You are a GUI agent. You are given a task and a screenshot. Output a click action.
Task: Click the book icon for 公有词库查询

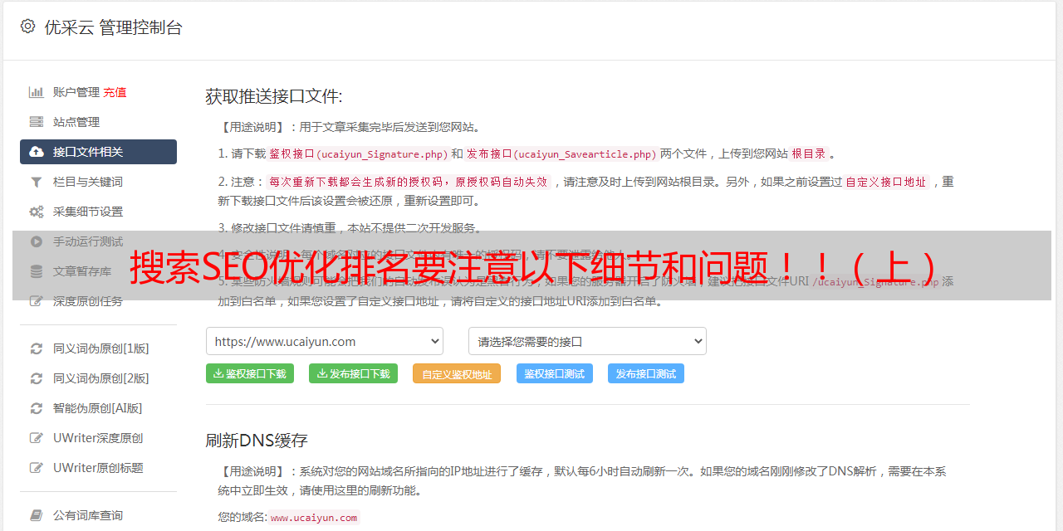coord(37,515)
